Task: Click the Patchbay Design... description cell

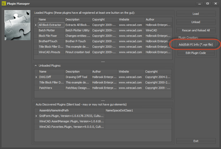Action: pyautogui.click(x=78, y=88)
